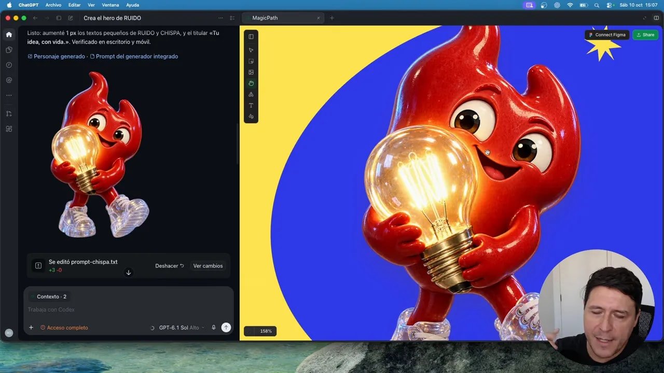Click the at-sign icon in the sidebar

click(x=9, y=80)
